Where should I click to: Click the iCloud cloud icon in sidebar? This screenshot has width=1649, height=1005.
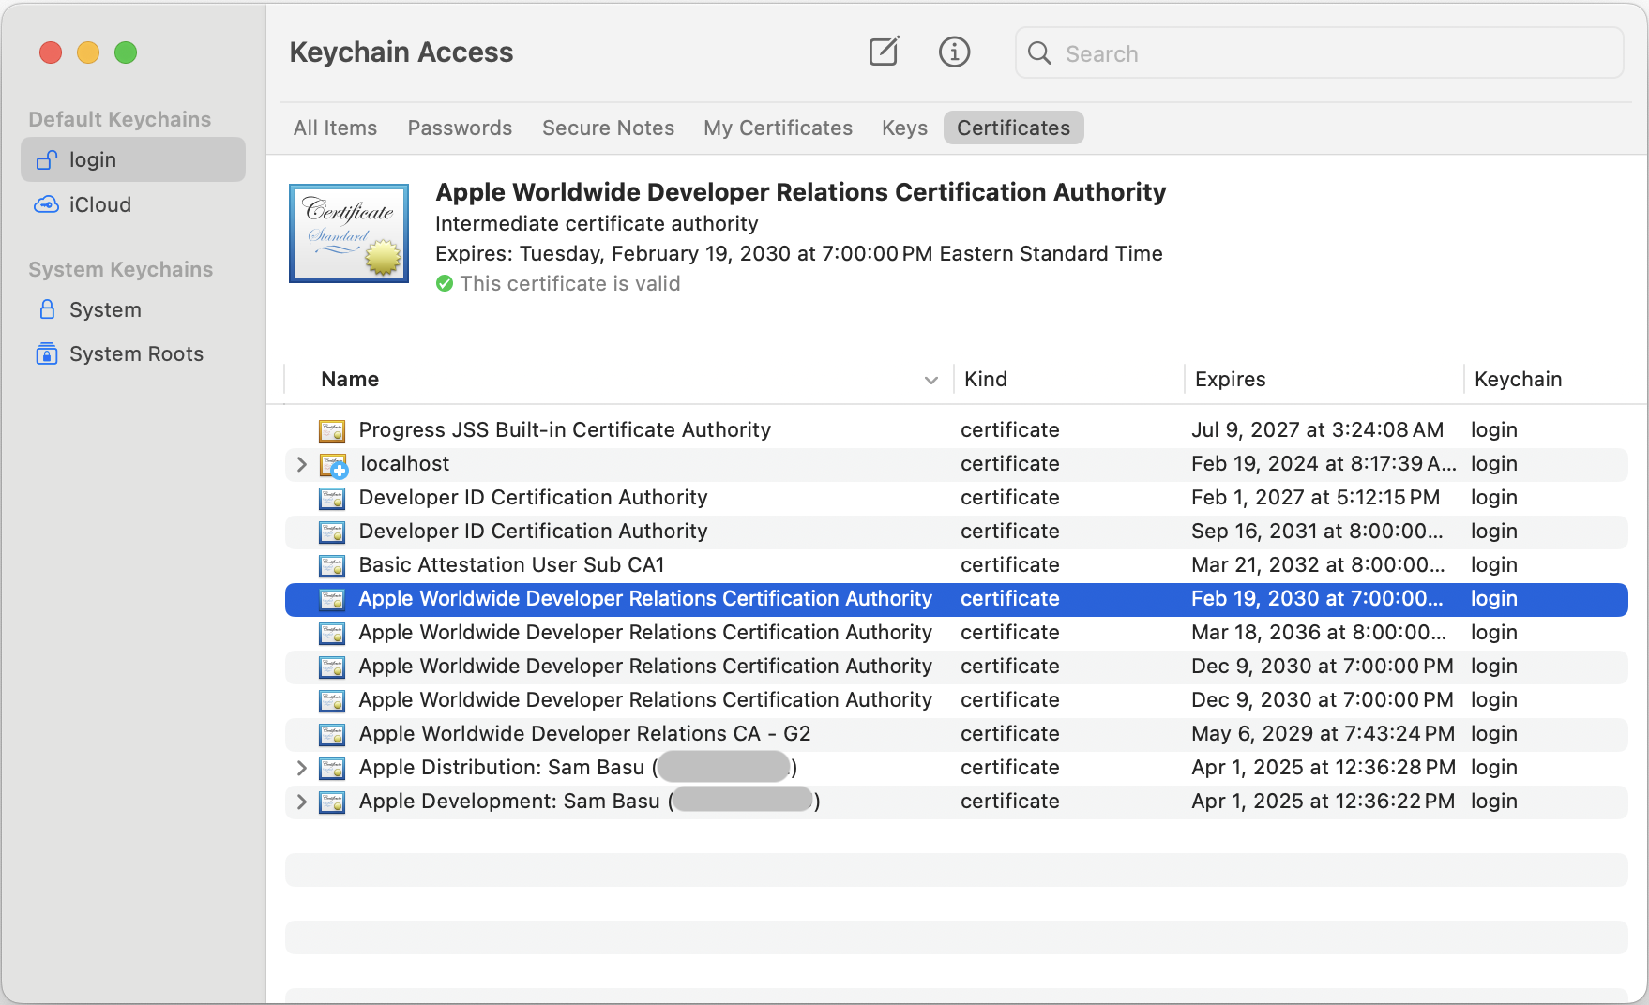tap(47, 204)
